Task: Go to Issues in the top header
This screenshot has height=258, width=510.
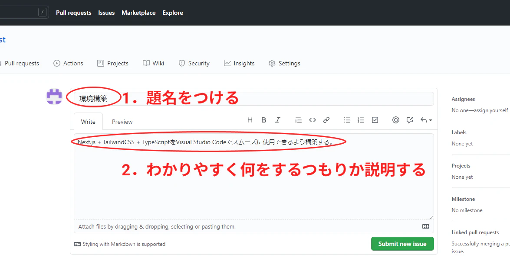Action: click(x=106, y=13)
